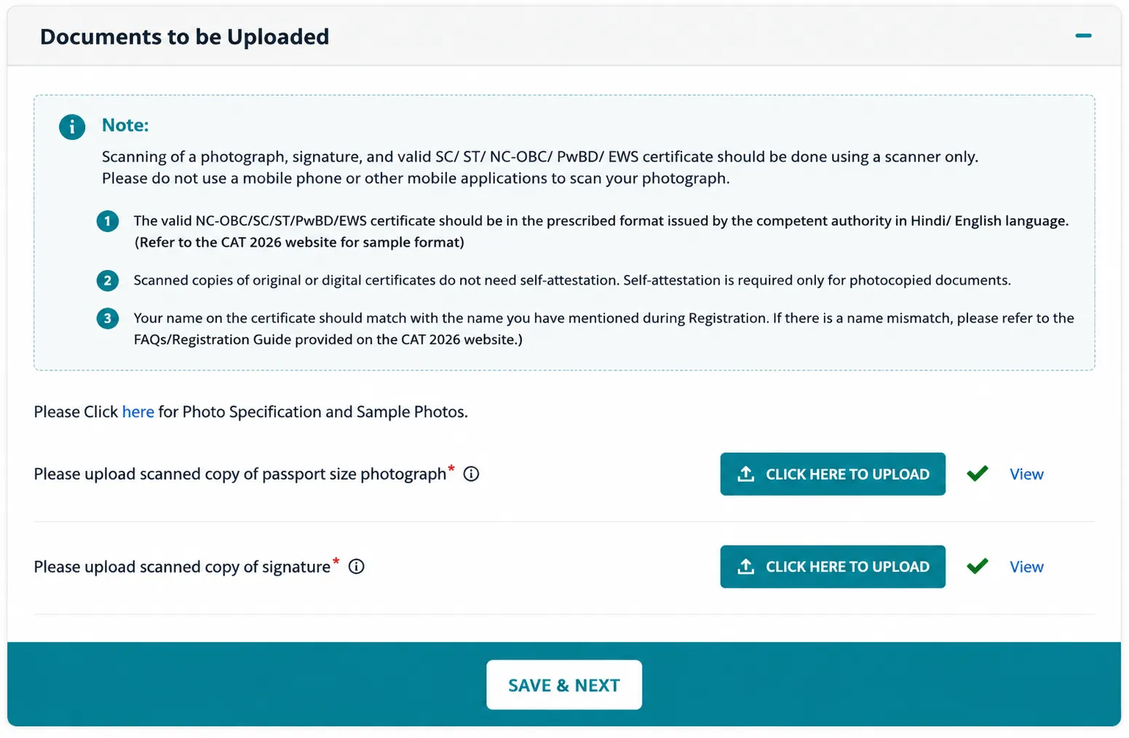1129x738 pixels.
Task: Click the Documents to be Uploaded heading
Action: [184, 36]
